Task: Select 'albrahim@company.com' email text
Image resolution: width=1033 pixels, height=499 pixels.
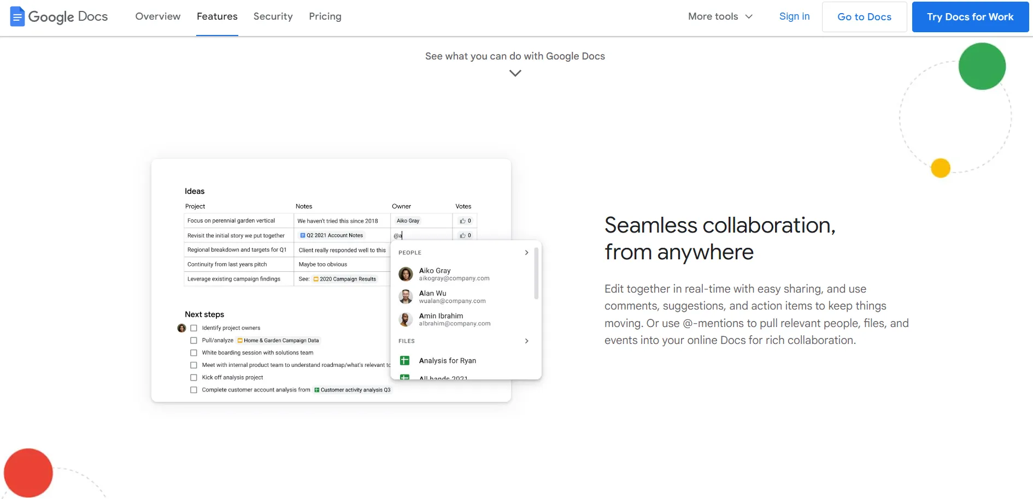Action: 455,324
